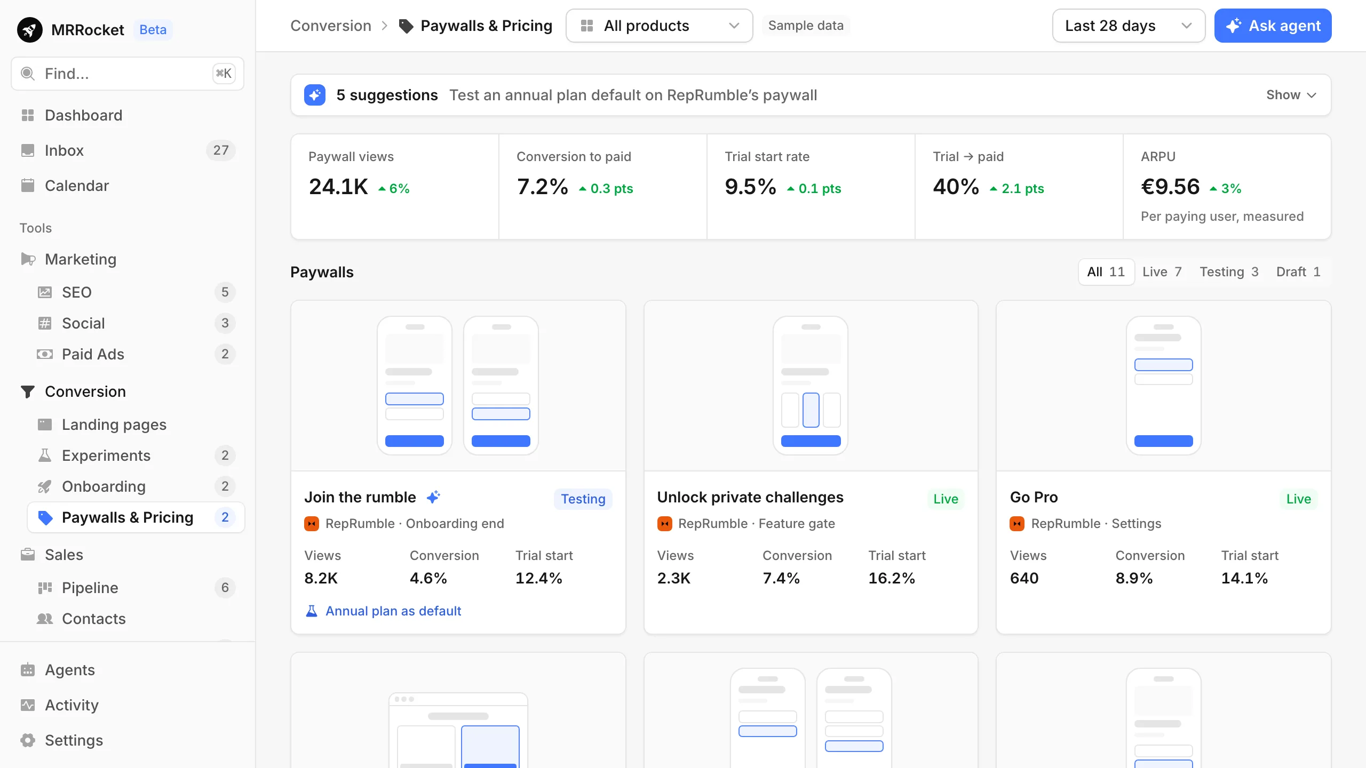Select Paywalls & Pricing in sidebar
The height and width of the screenshot is (768, 1366).
click(136, 517)
